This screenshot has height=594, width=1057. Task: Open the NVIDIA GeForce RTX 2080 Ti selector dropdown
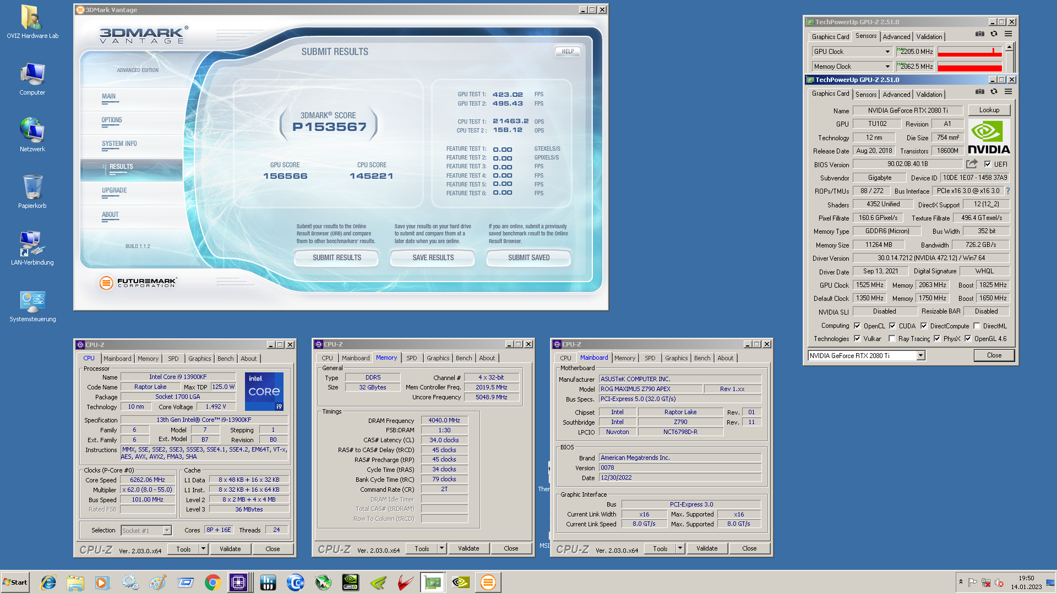coord(920,356)
